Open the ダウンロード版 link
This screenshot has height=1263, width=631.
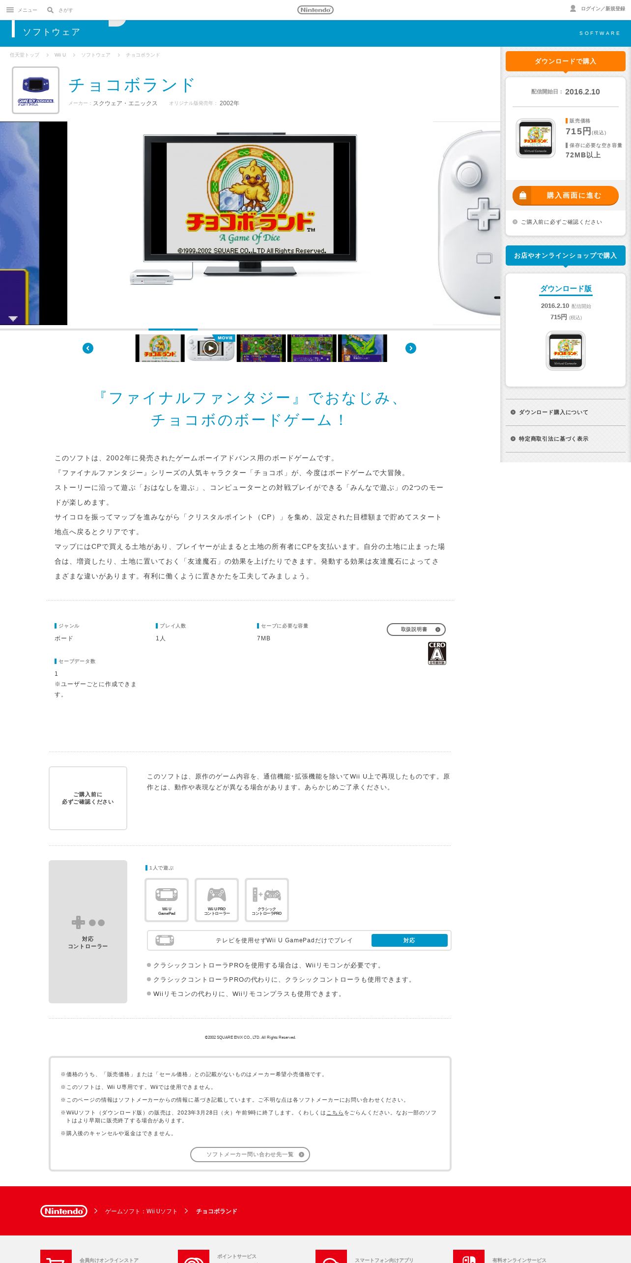pyautogui.click(x=566, y=289)
